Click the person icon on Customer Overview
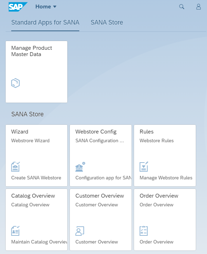Viewport: 207px width, 254px height. [80, 231]
